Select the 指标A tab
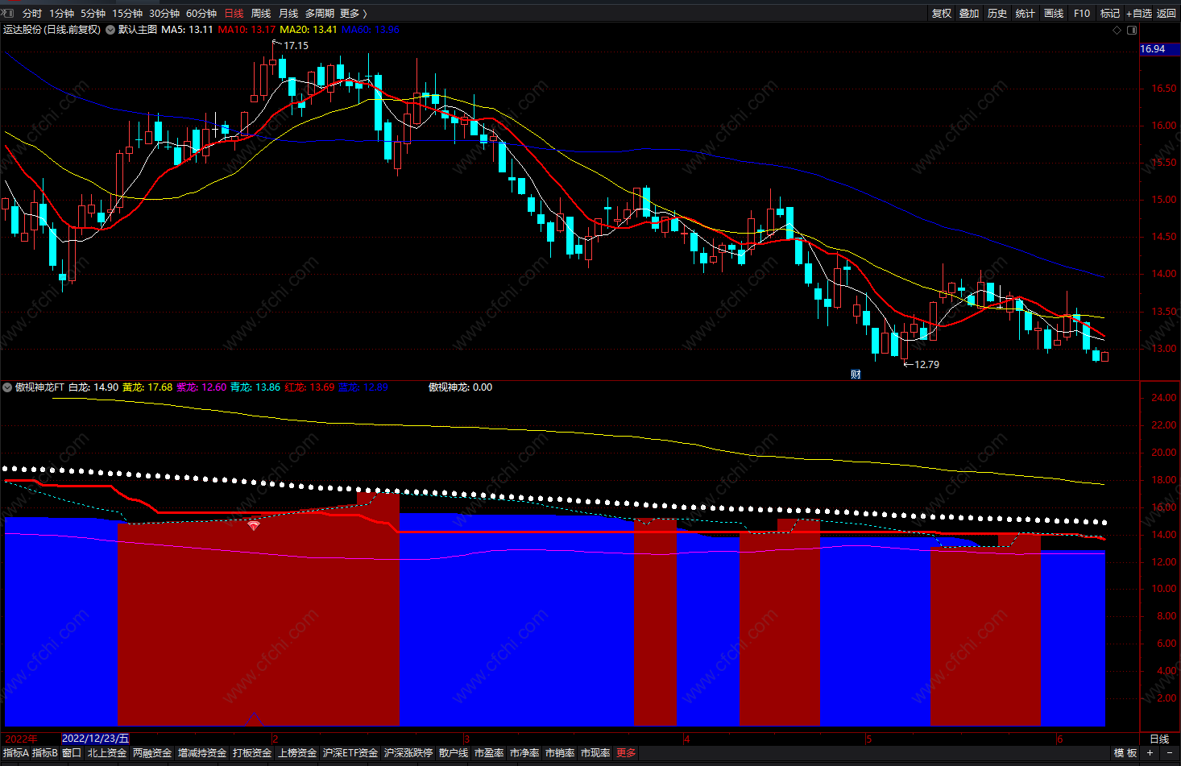The height and width of the screenshot is (766, 1181). 15,753
